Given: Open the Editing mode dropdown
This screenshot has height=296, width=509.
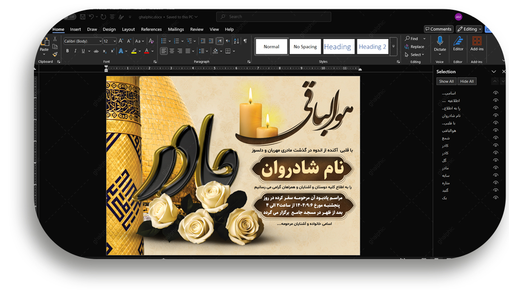Looking at the screenshot, I should [x=469, y=30].
